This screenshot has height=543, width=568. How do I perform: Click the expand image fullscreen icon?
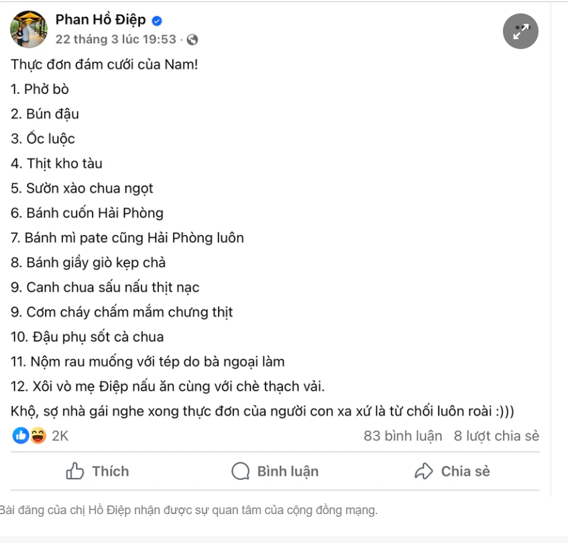click(520, 32)
